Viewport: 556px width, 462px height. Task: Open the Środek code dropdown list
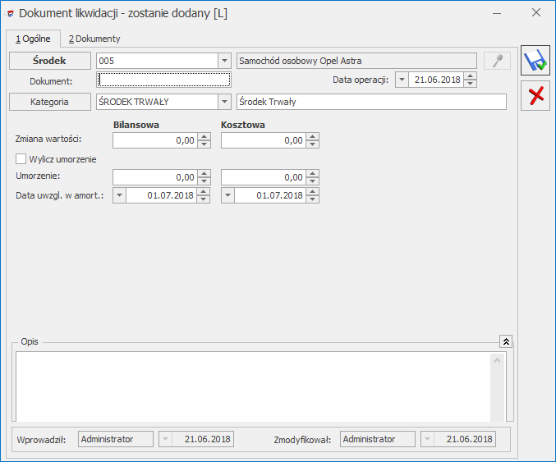(x=224, y=61)
